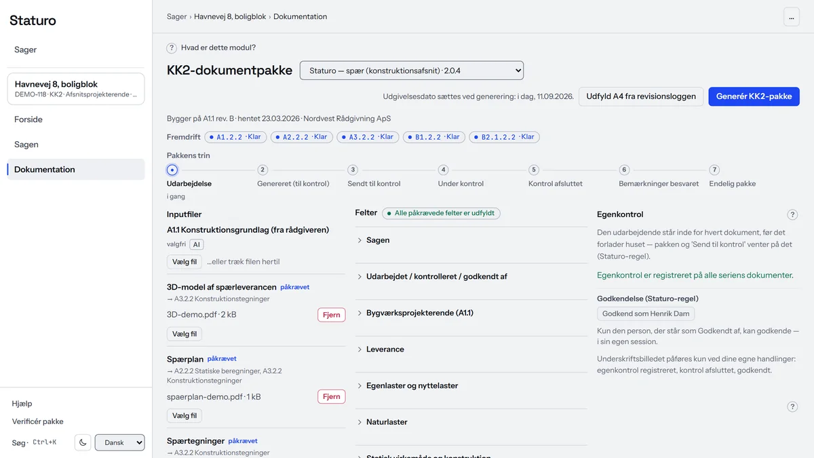Click the AI badge under A1.1 Konstruktionsgrundlag

(196, 244)
